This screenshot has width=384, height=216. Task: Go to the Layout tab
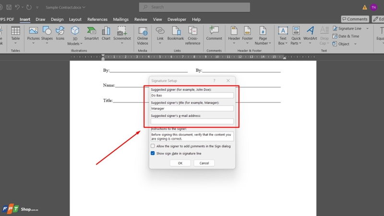(75, 19)
